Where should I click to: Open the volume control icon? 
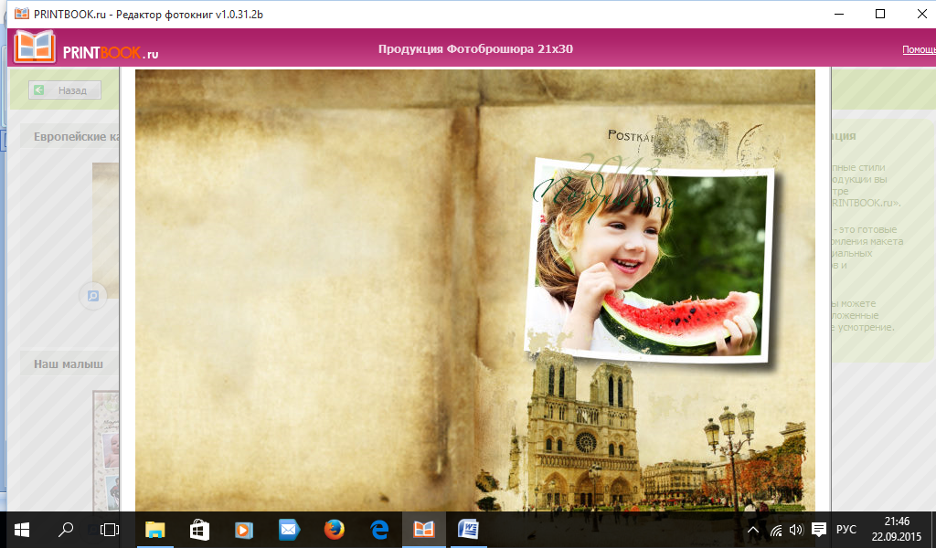pos(796,530)
